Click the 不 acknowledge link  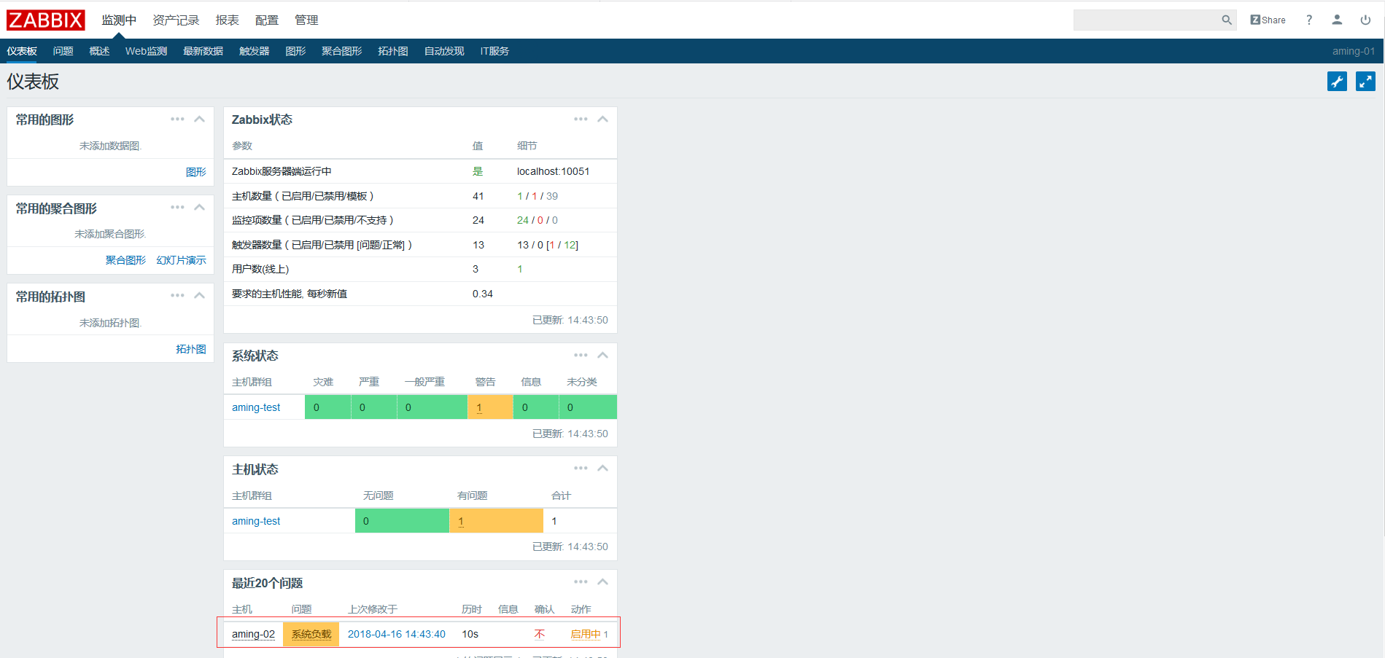[540, 634]
